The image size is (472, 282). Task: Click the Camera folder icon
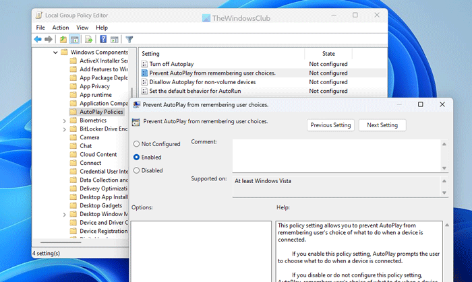[x=73, y=137]
